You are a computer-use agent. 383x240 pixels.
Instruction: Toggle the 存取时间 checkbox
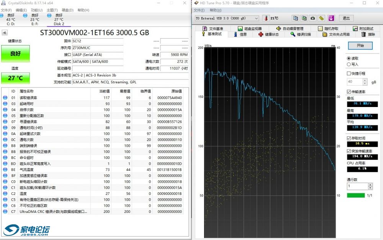click(x=349, y=138)
